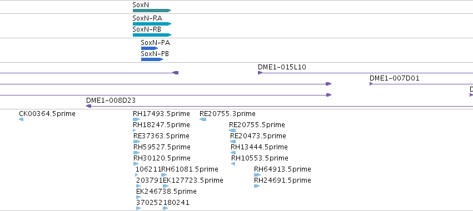Screen dimensions: 473x211
Task: Click the RE20473.5prime EST glyph
Action: [233, 142]
